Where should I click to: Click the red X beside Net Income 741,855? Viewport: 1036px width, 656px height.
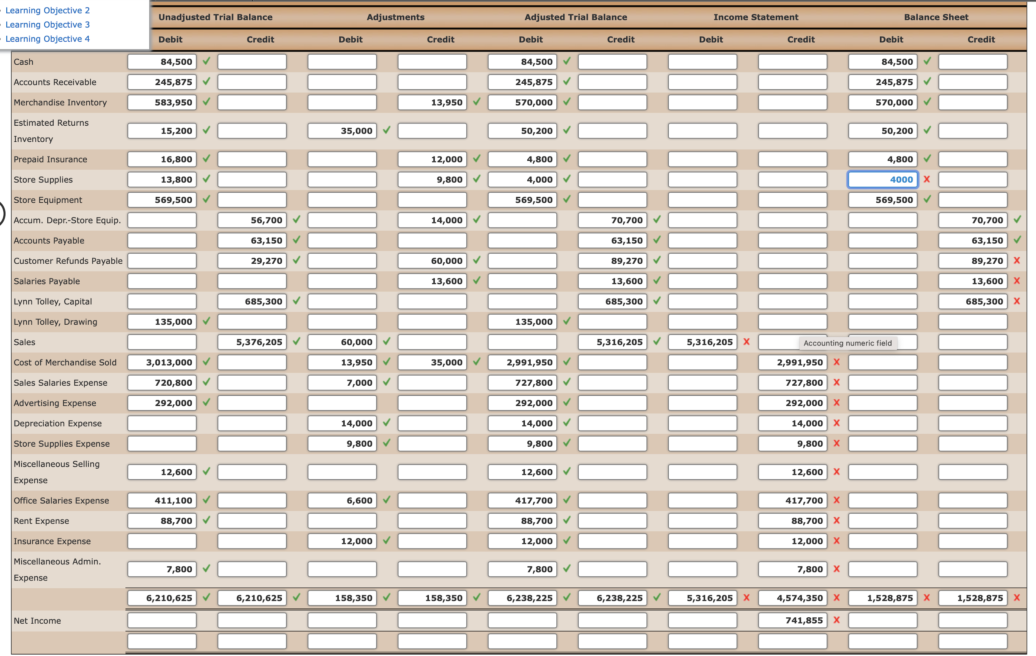837,620
